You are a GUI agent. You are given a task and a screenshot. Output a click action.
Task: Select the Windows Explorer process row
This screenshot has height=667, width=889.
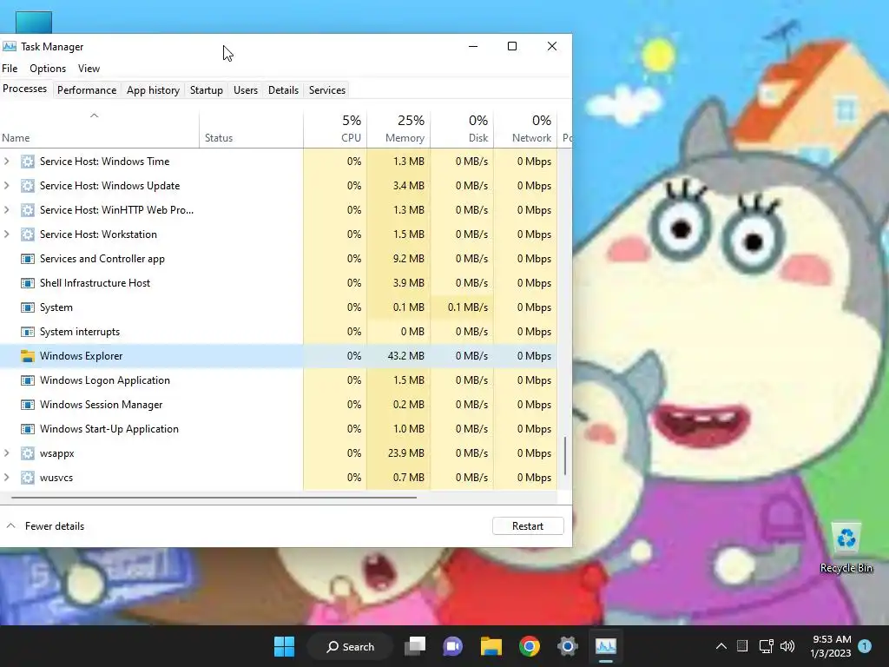point(279,356)
